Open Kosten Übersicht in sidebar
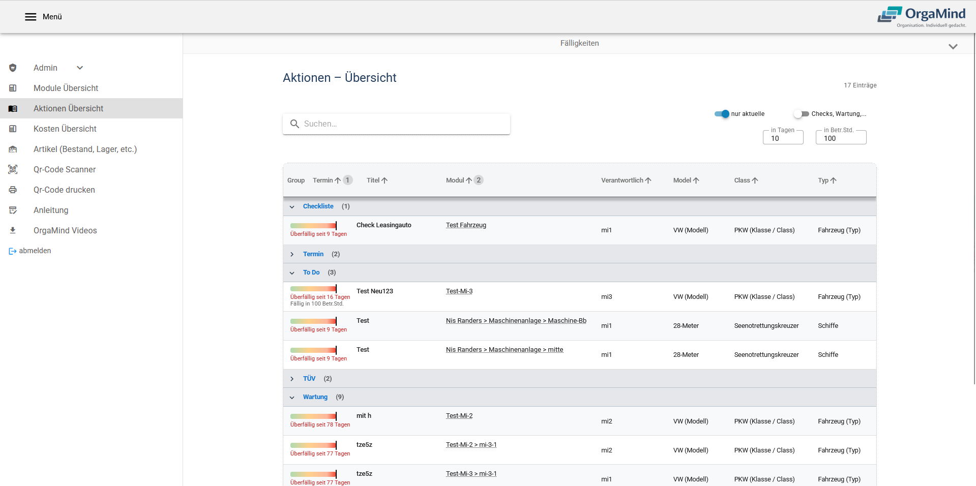The image size is (976, 486). click(x=65, y=129)
